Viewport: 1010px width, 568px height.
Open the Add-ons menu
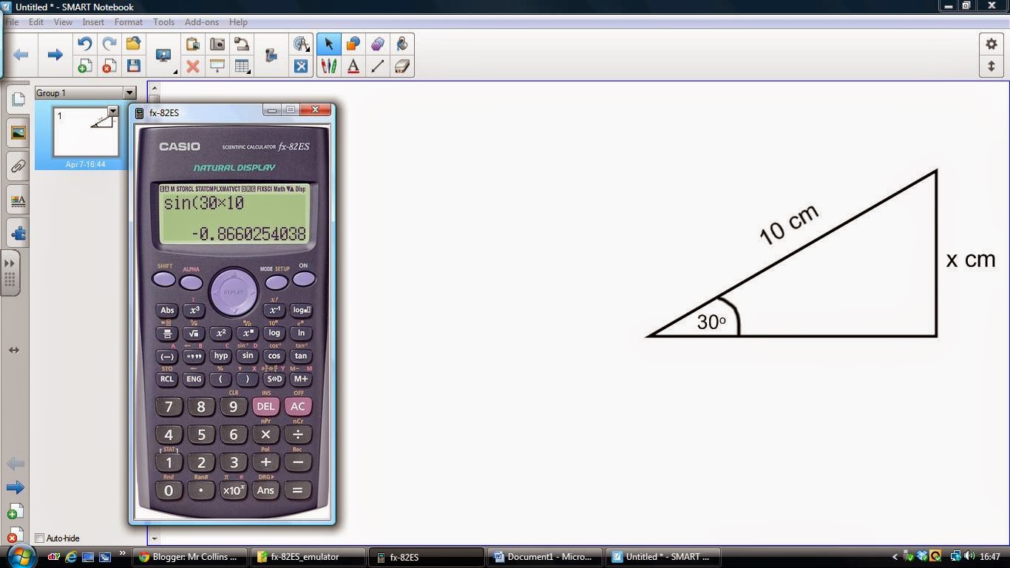202,22
